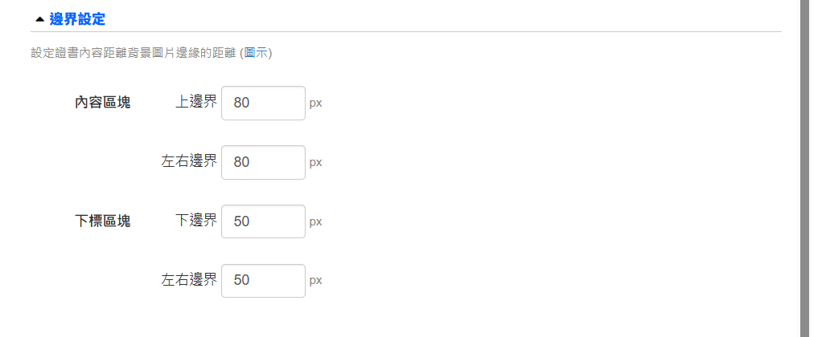
Task: Click the 左右邊界 label under 內容區塊
Action: 189,162
